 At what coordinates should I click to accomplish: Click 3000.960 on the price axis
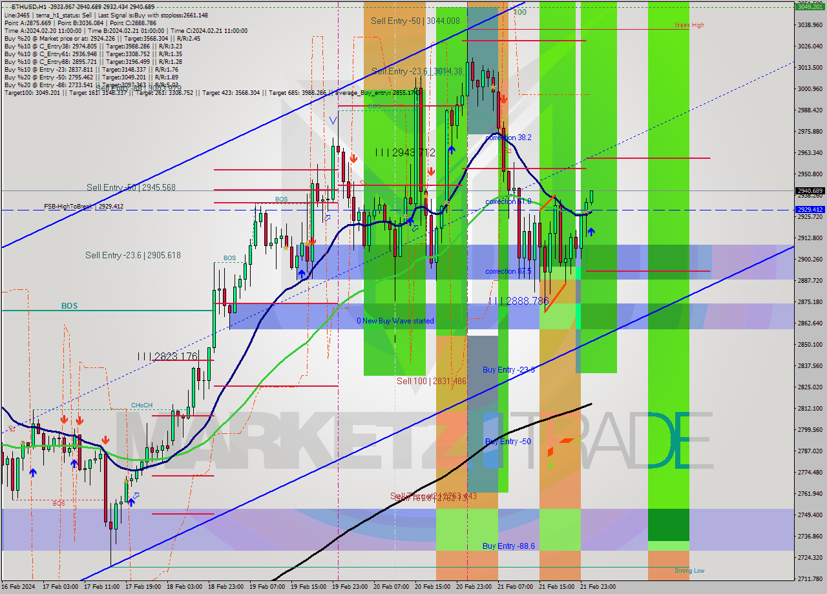pyautogui.click(x=810, y=88)
